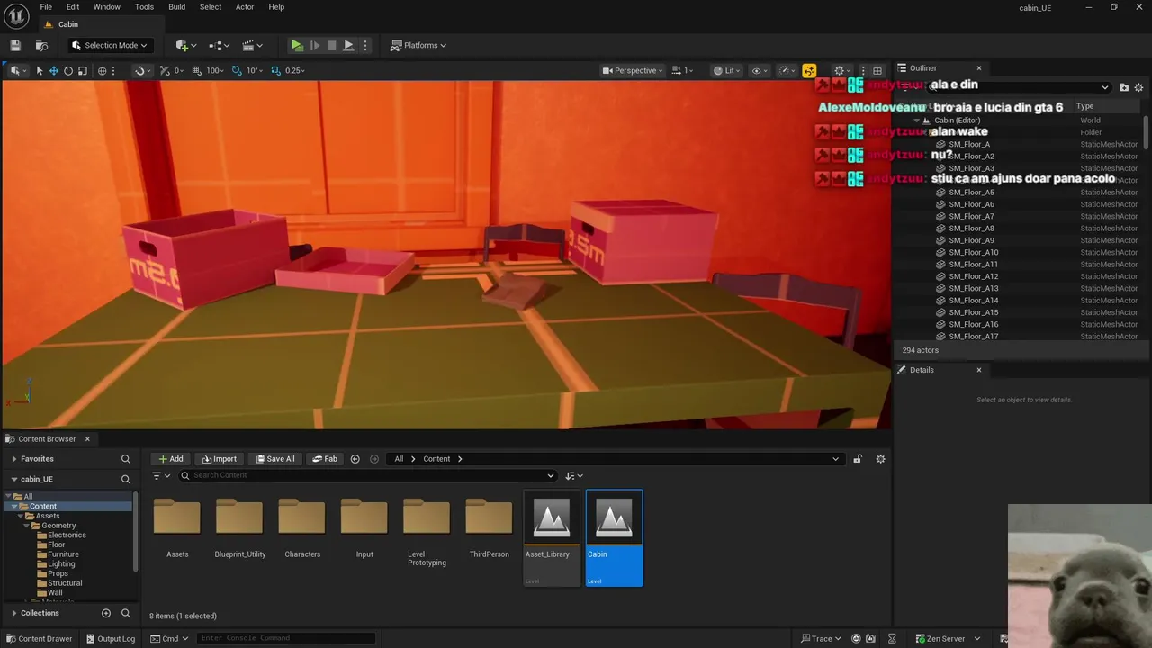Open the viewport performance and scalability gauge menu
The width and height of the screenshot is (1152, 648).
click(787, 70)
